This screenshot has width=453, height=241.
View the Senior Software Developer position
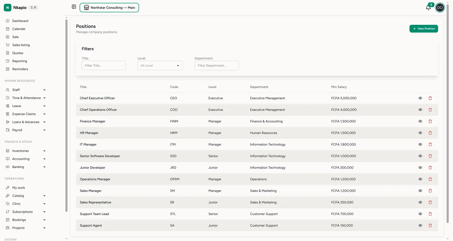(420, 156)
